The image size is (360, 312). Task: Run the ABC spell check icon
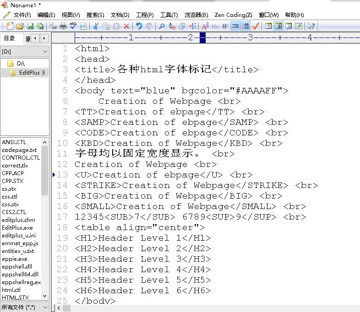(73, 26)
